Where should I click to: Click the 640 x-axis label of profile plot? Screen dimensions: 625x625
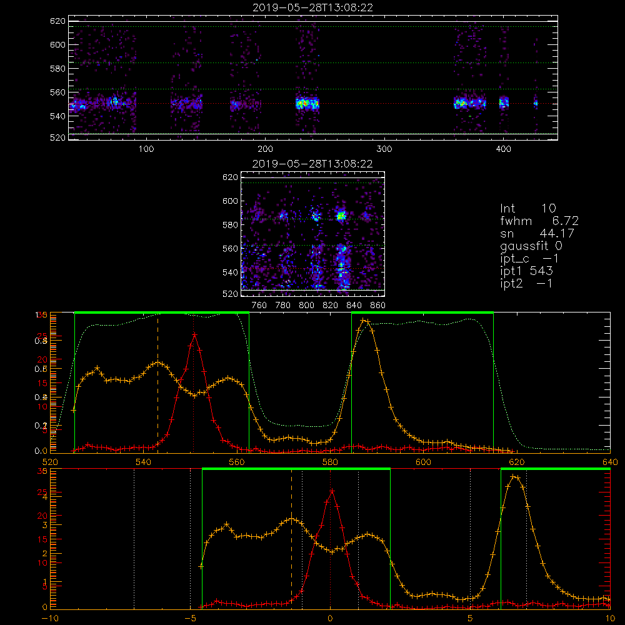coord(610,462)
